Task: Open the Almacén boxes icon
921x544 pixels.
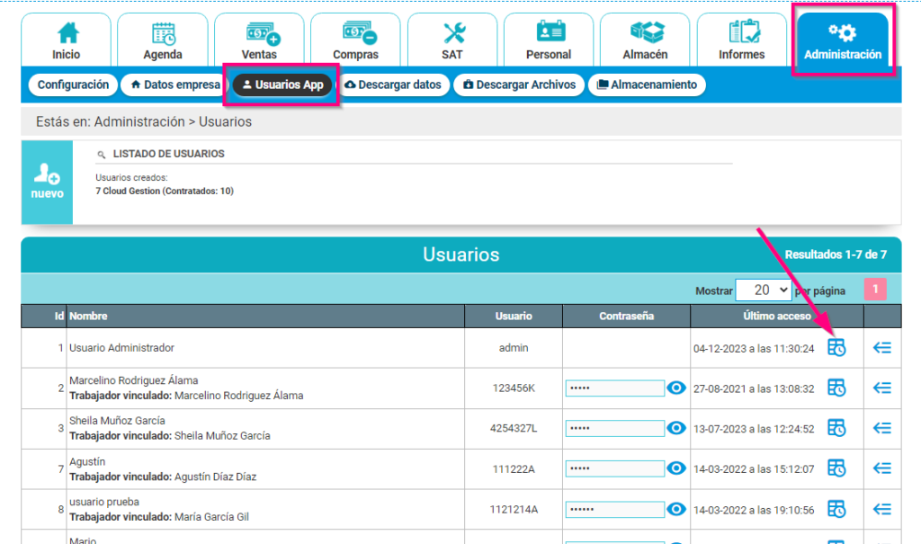Action: [644, 34]
